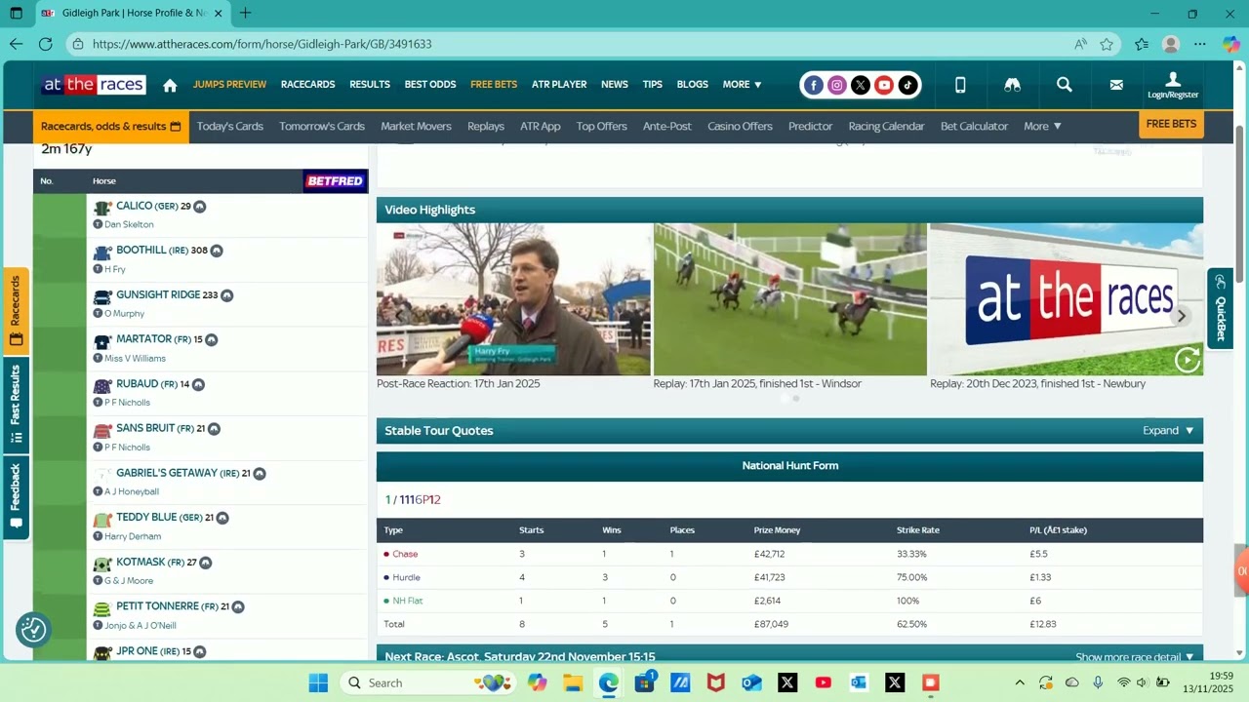Click the tracker icon beside Calico
Screen dimensions: 1249x702
click(199, 207)
